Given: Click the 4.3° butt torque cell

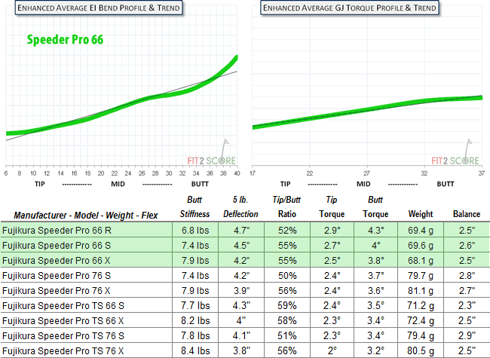Looking at the screenshot, I should pyautogui.click(x=375, y=230).
